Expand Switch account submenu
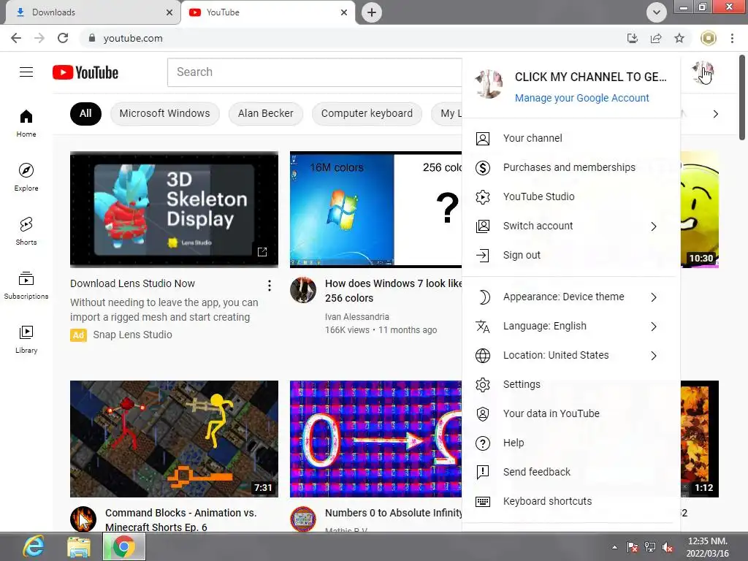748x561 pixels. [570, 226]
